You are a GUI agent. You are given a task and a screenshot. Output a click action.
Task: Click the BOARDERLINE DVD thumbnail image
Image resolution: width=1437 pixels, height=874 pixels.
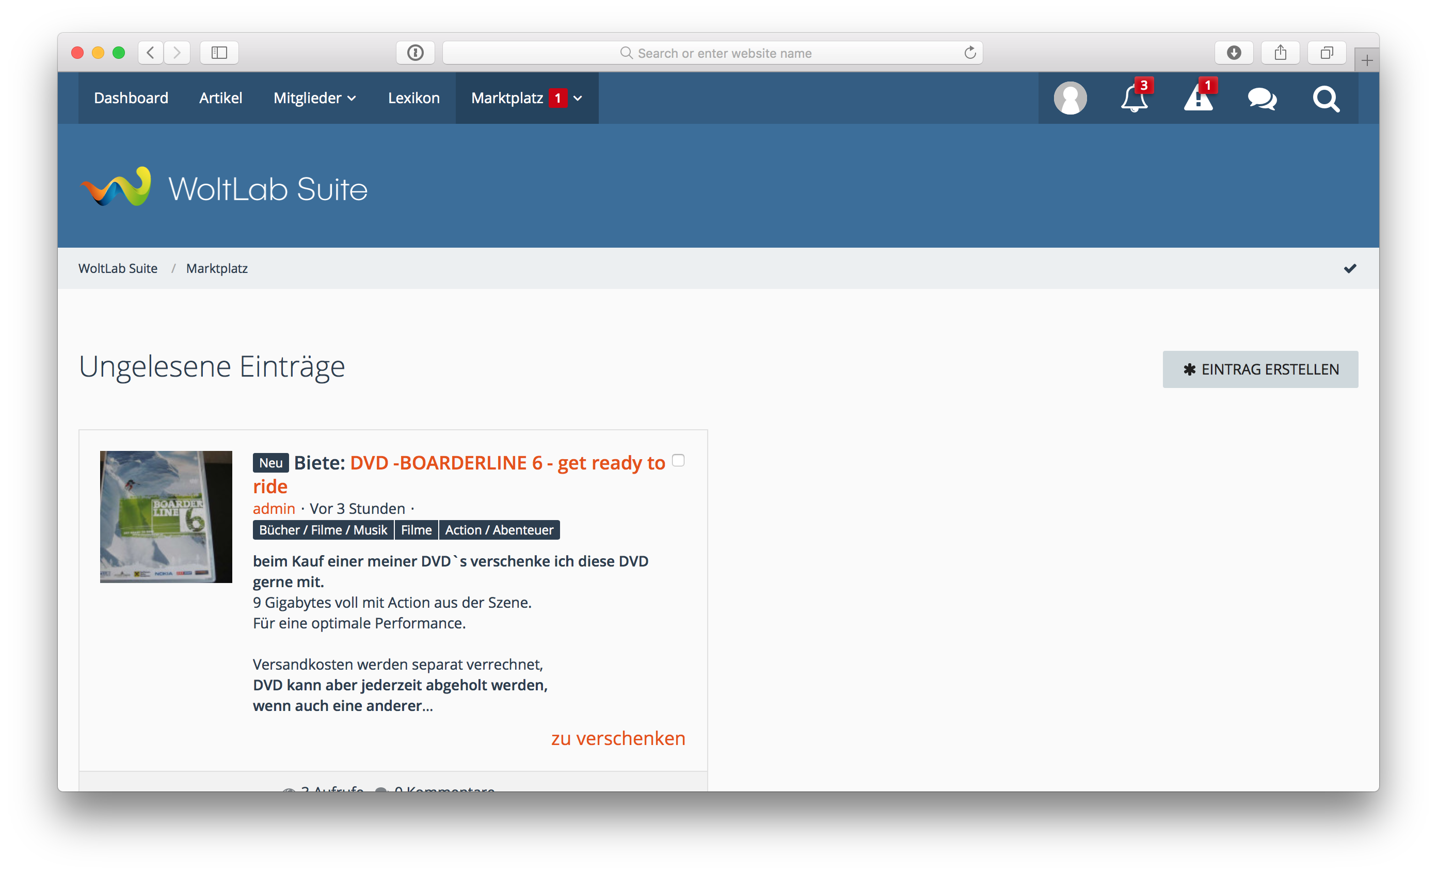tap(166, 516)
